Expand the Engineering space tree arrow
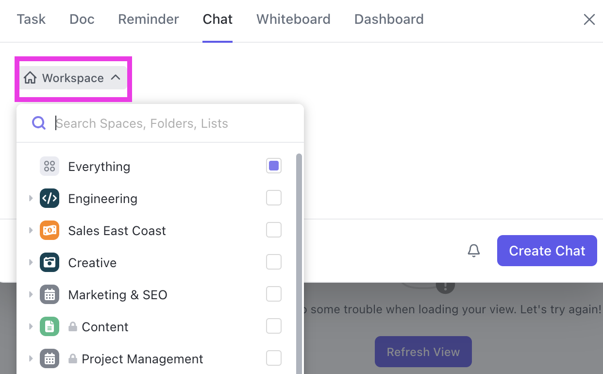Screen dimensions: 603x374 [x=31, y=198]
